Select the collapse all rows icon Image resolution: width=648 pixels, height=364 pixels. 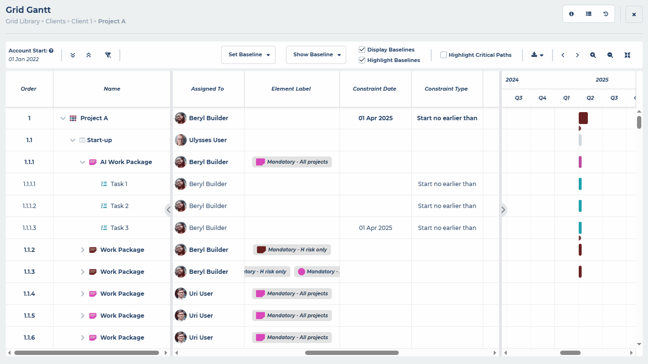(88, 55)
